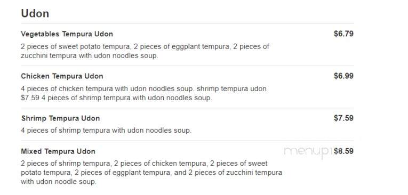Screen dimensions: 408x195
Task: Click the Vegetables Tempura Udon description text
Action: [145, 51]
